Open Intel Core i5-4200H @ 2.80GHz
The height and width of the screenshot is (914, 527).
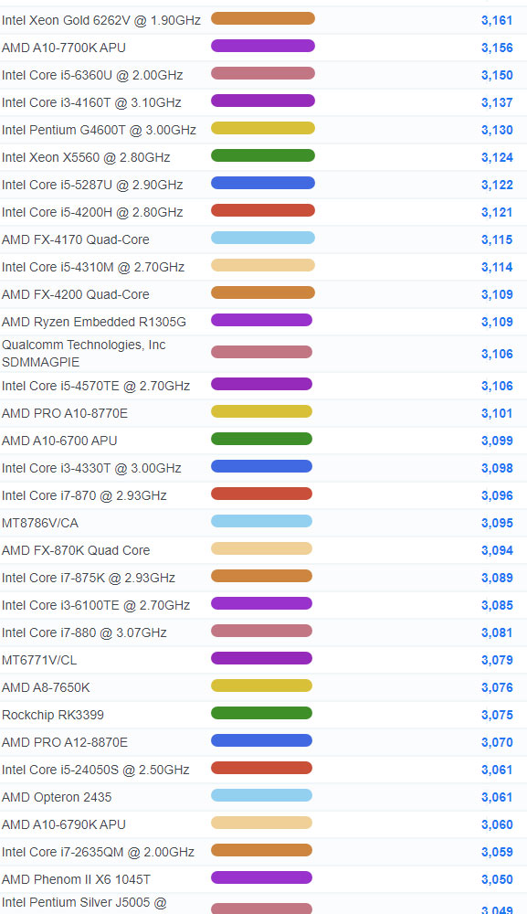point(92,212)
